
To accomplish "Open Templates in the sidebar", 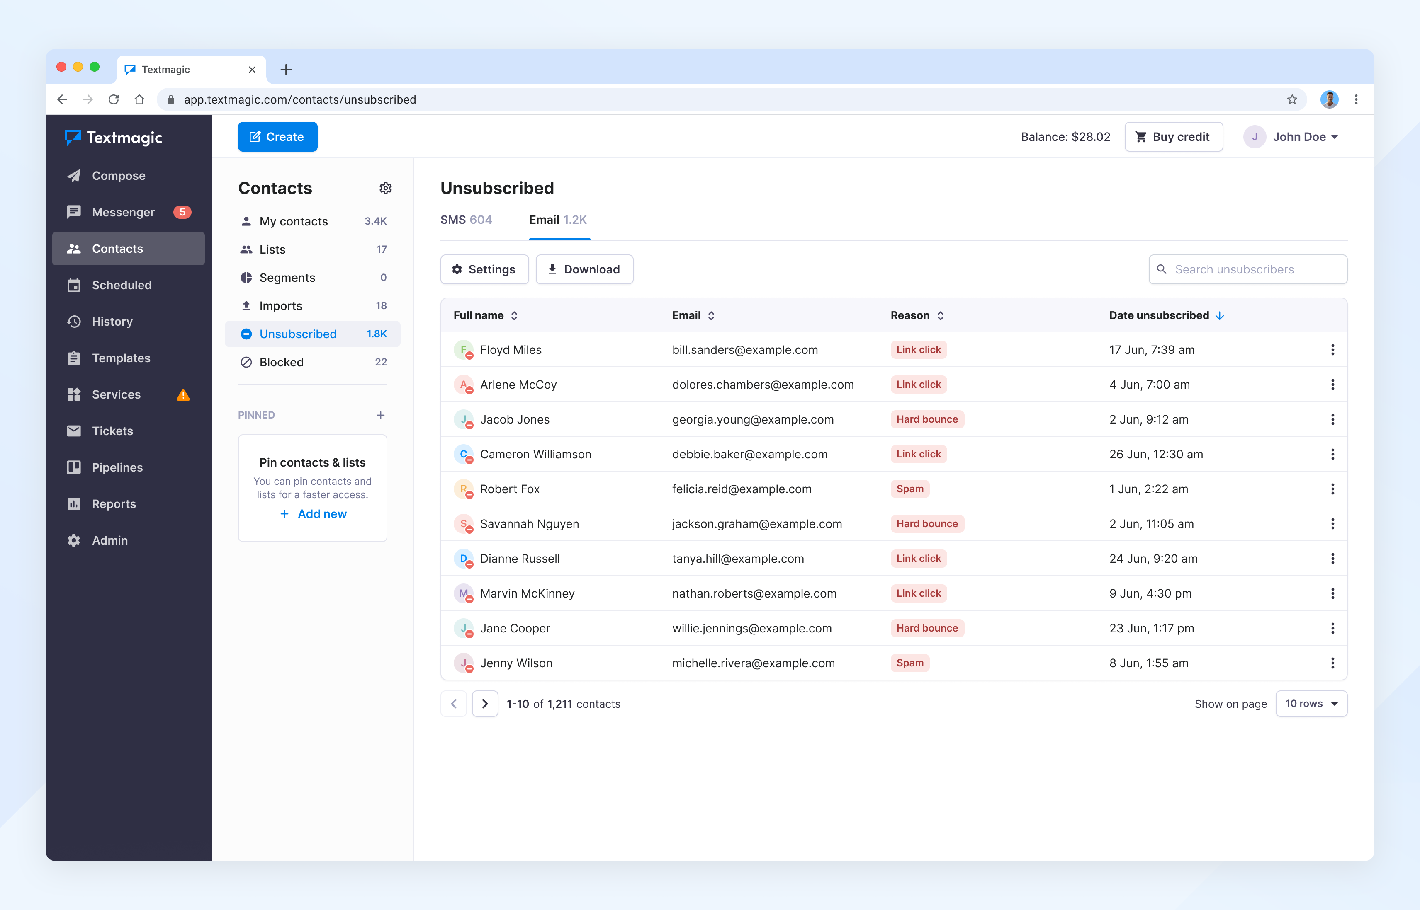I will [x=128, y=358].
